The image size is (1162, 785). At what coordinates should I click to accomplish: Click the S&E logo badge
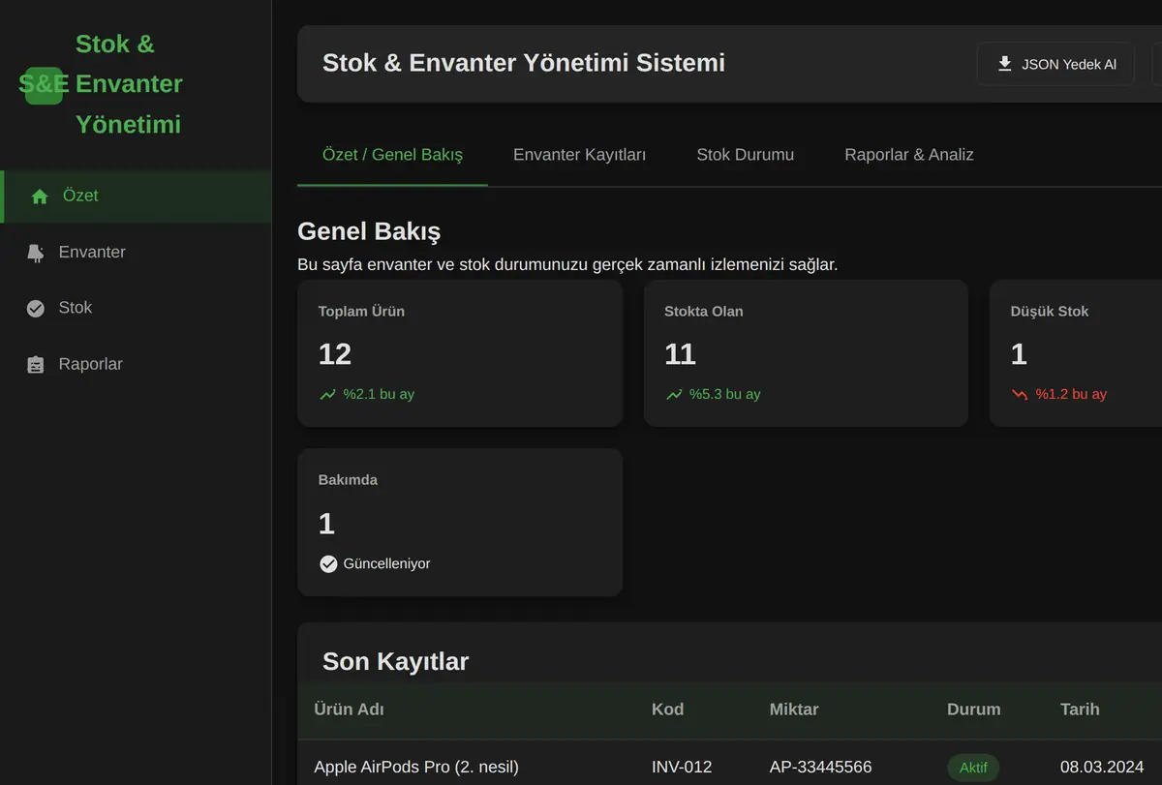pos(45,84)
